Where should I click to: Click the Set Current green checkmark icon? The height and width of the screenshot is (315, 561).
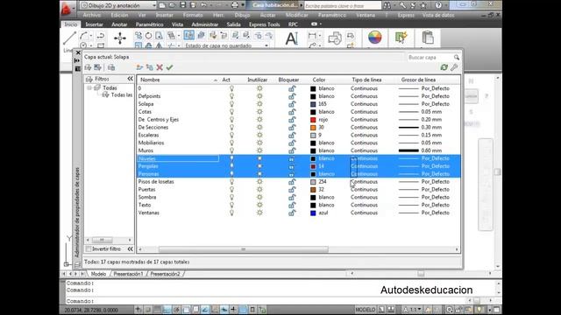(169, 67)
